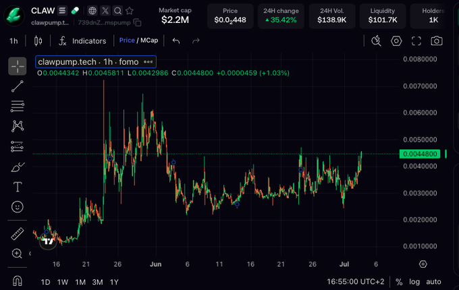Toggle log scale mode
Viewport: 459px width, 290px height.
coord(414,282)
